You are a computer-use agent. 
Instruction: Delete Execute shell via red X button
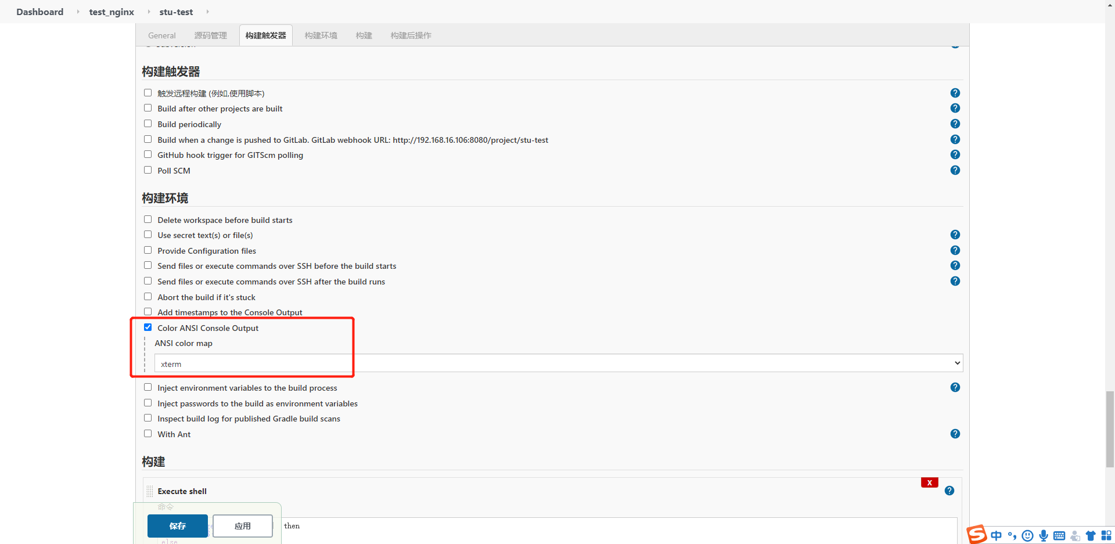[x=930, y=482]
